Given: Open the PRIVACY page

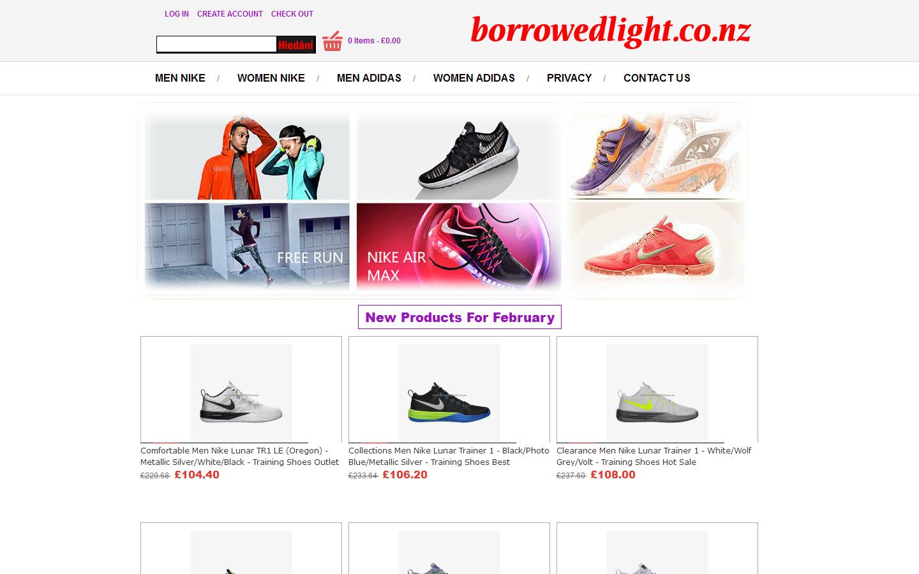Looking at the screenshot, I should click(569, 78).
